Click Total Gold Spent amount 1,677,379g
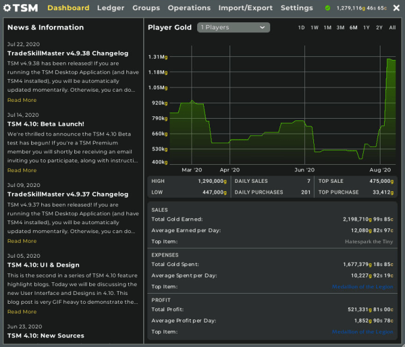This screenshot has width=405, height=347. [x=368, y=264]
